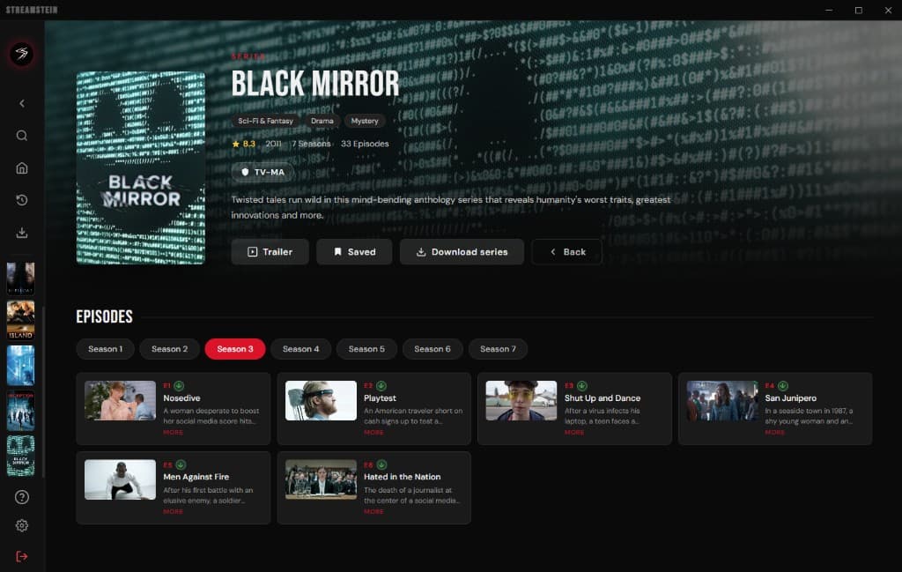Download Men Against Fire episode icon
Screen dimensions: 902x572
click(181, 464)
